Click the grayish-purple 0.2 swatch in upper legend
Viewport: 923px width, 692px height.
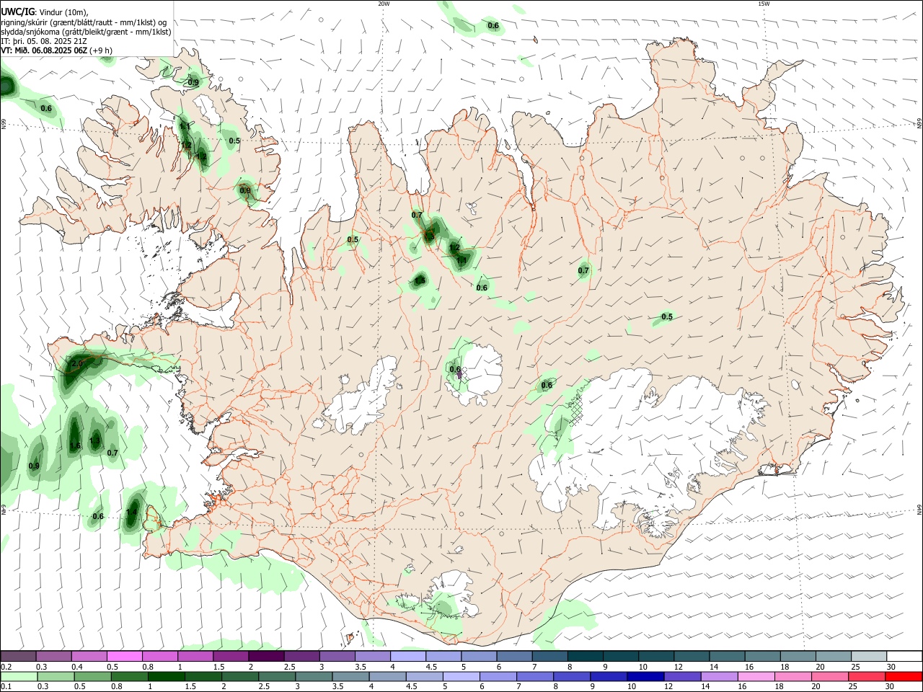tap(18, 657)
